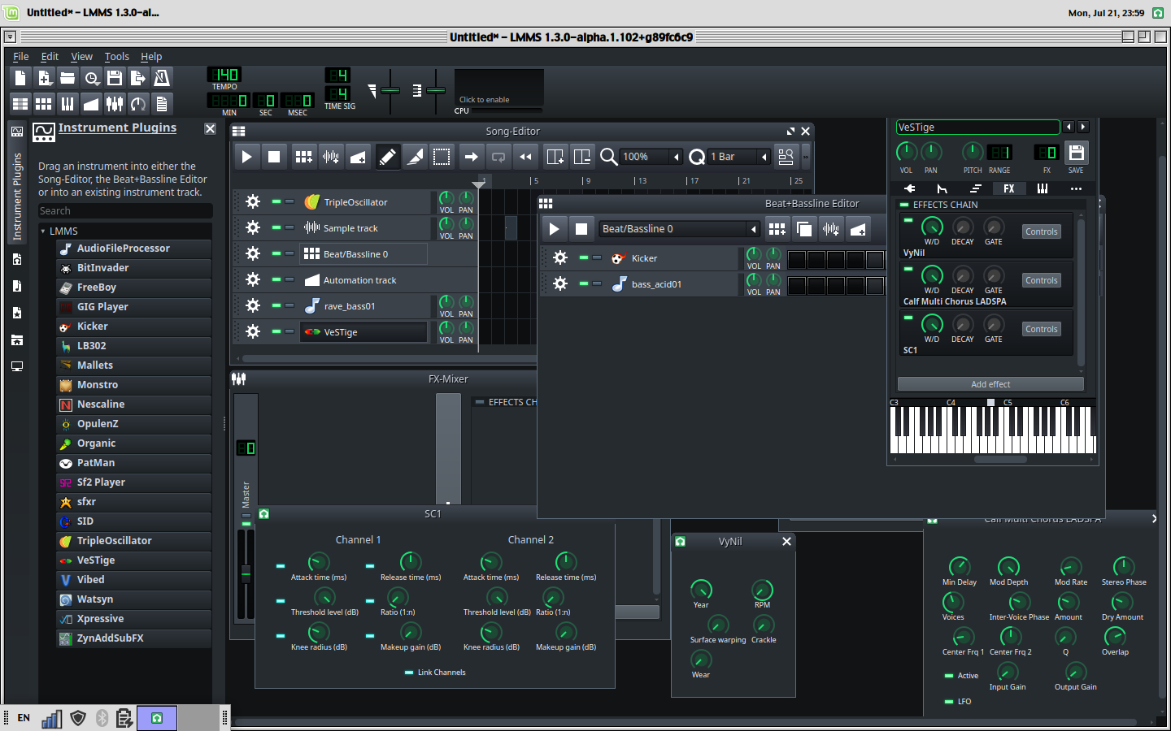Viewport: 1171px width, 731px height.
Task: Stop playback in Song-Editor
Action: point(274,157)
